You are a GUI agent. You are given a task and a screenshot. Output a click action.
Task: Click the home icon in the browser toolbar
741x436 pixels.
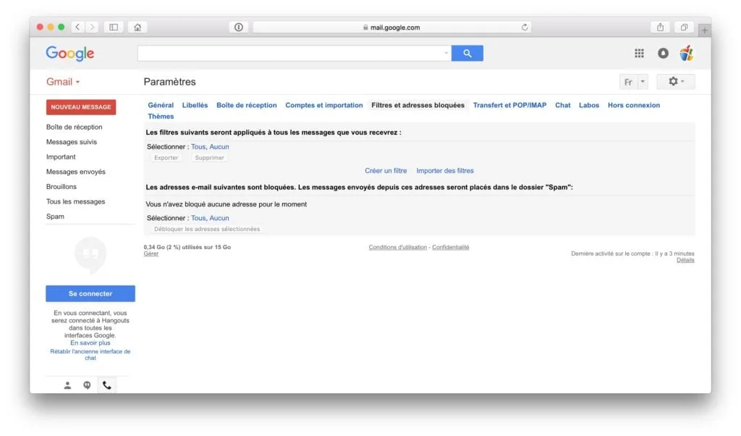(137, 27)
